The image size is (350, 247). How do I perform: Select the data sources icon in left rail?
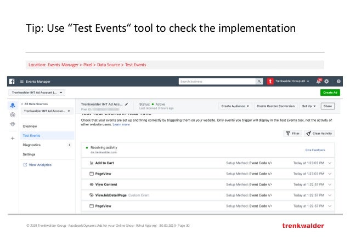[13, 105]
